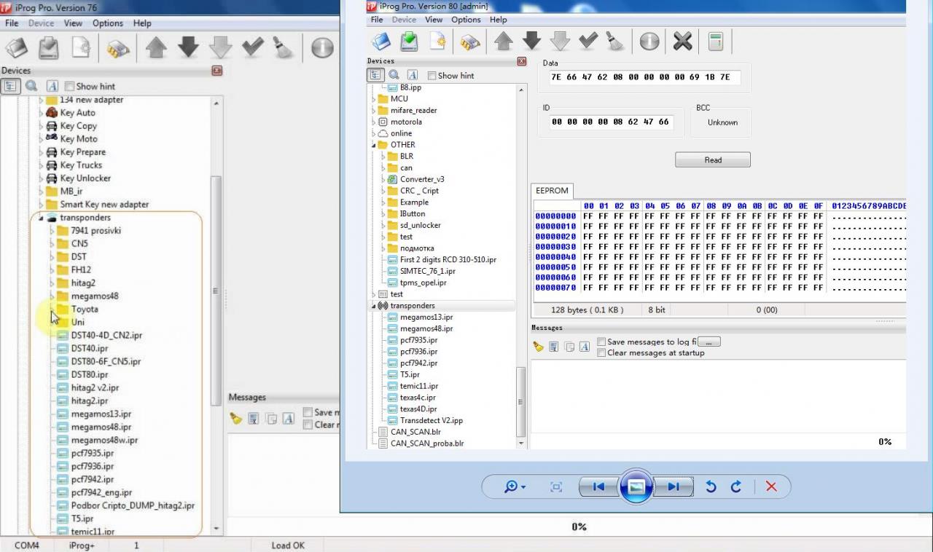
Task: Open File menu in Version 80 window
Action: (x=377, y=20)
